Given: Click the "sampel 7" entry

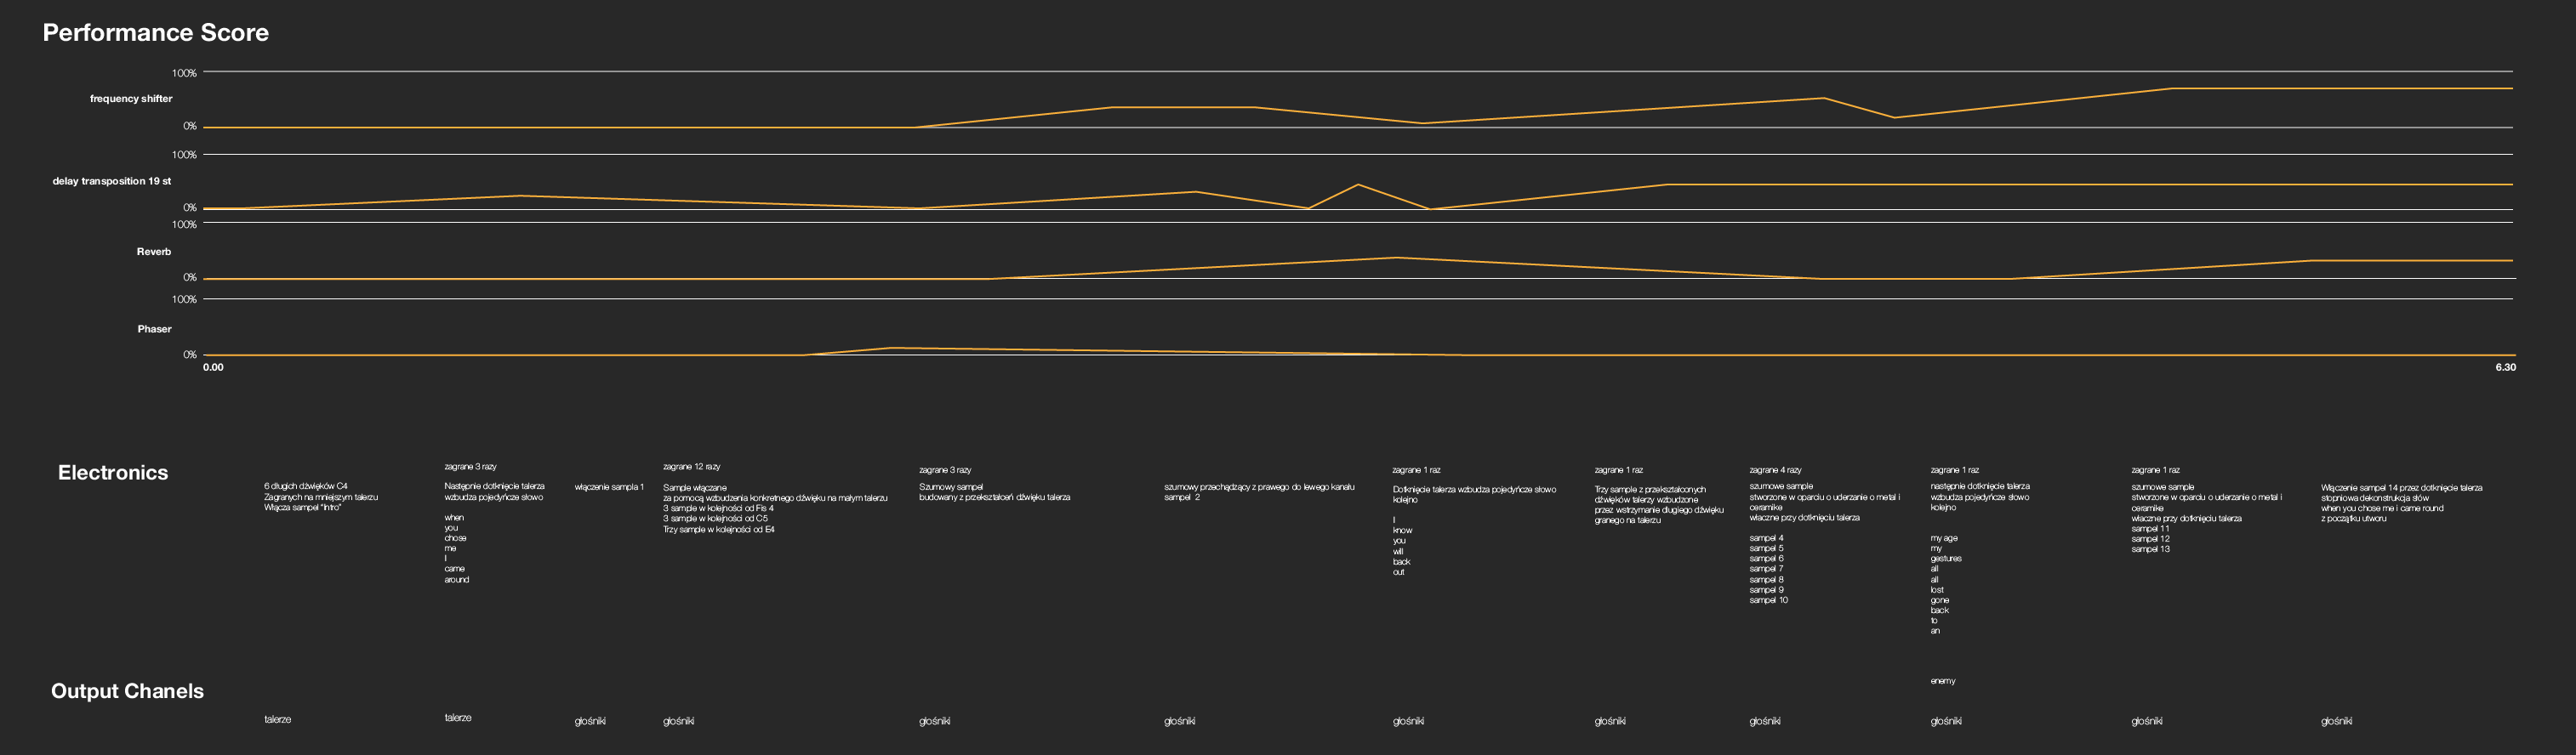Looking at the screenshot, I should click(x=1767, y=569).
